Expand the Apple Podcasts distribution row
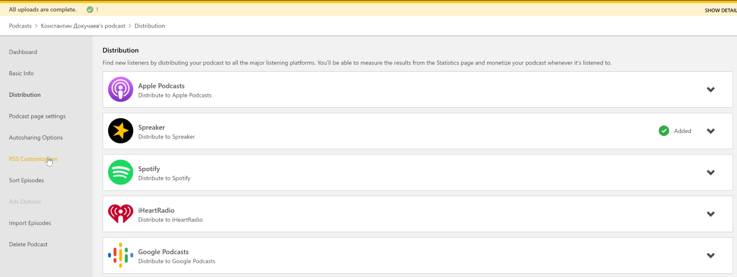This screenshot has height=277, width=737. pyautogui.click(x=711, y=89)
